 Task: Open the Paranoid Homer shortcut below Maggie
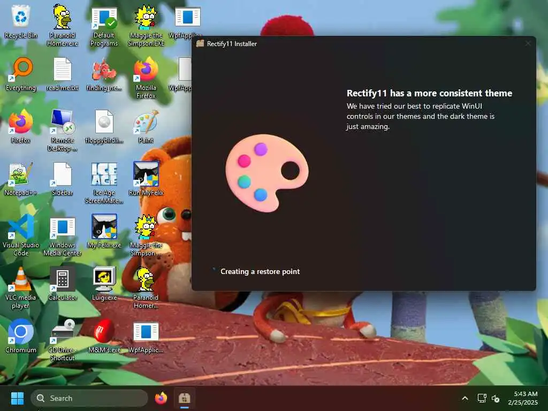click(x=146, y=287)
